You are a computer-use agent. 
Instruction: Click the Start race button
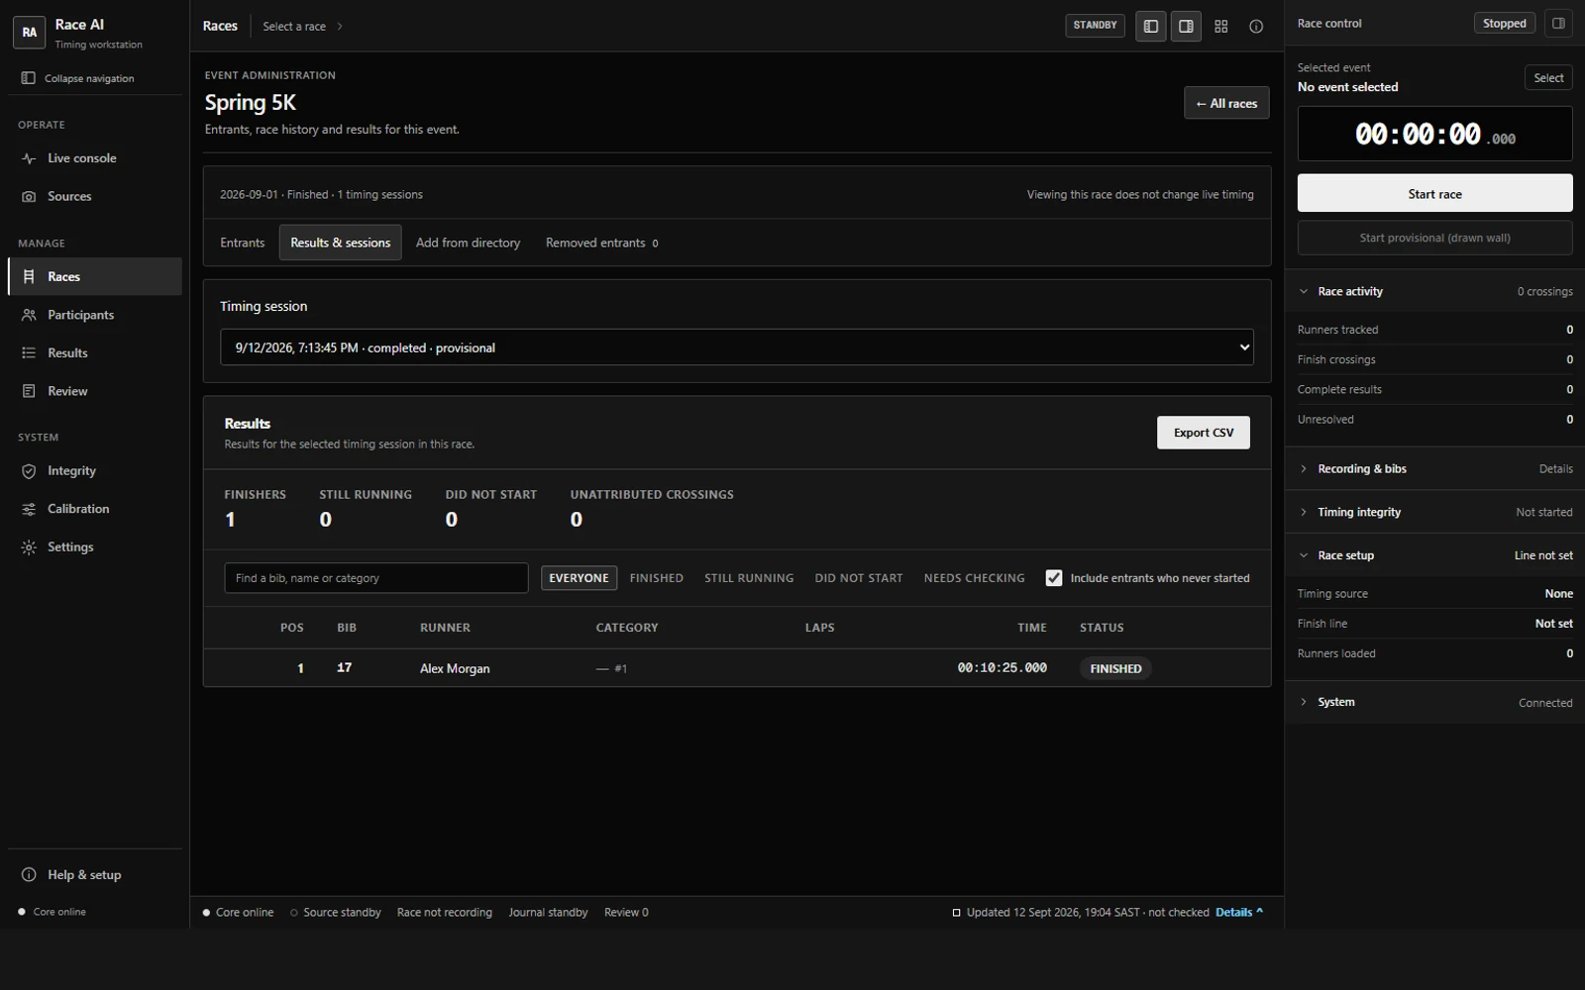[x=1434, y=194]
